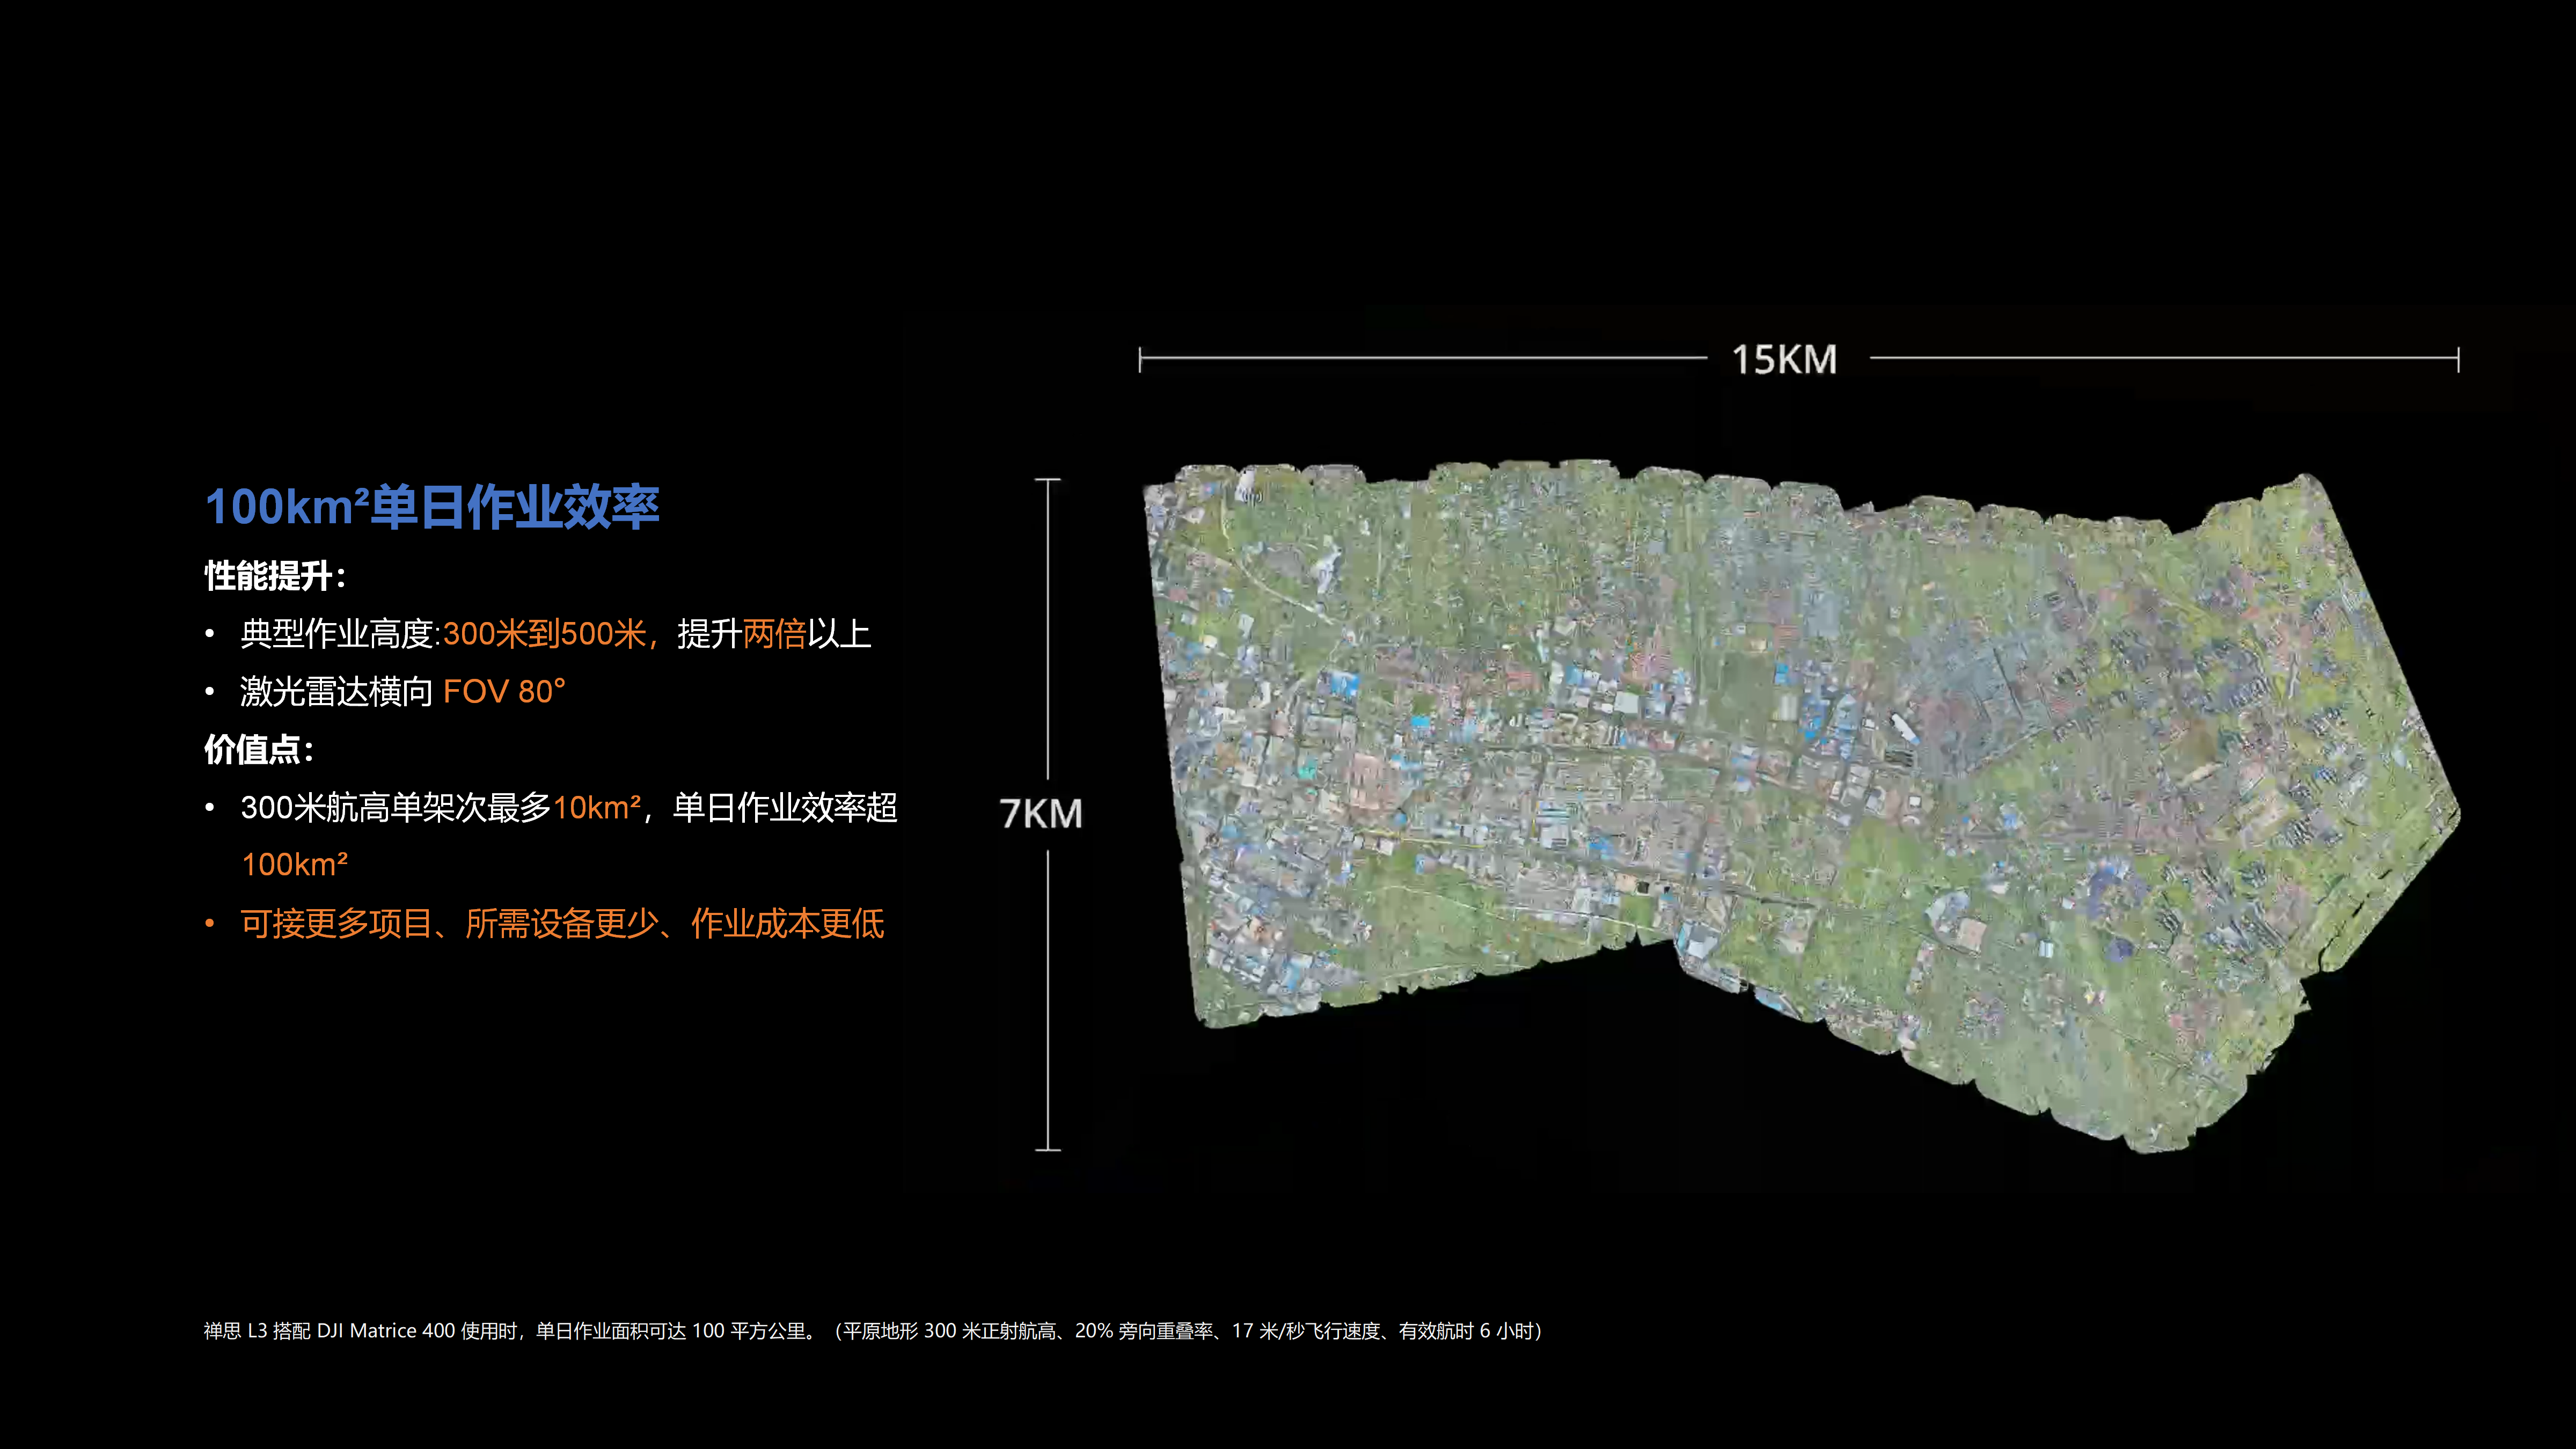Screen dimensions: 2576x1449
Task: Click the 7KM height label
Action: tap(1041, 814)
